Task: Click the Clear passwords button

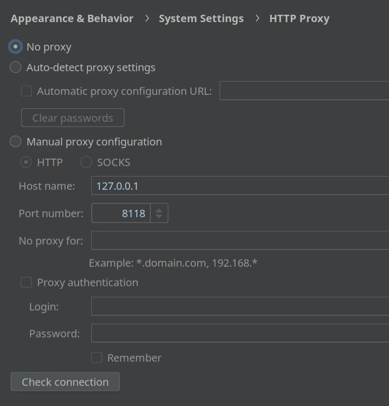Action: click(73, 118)
